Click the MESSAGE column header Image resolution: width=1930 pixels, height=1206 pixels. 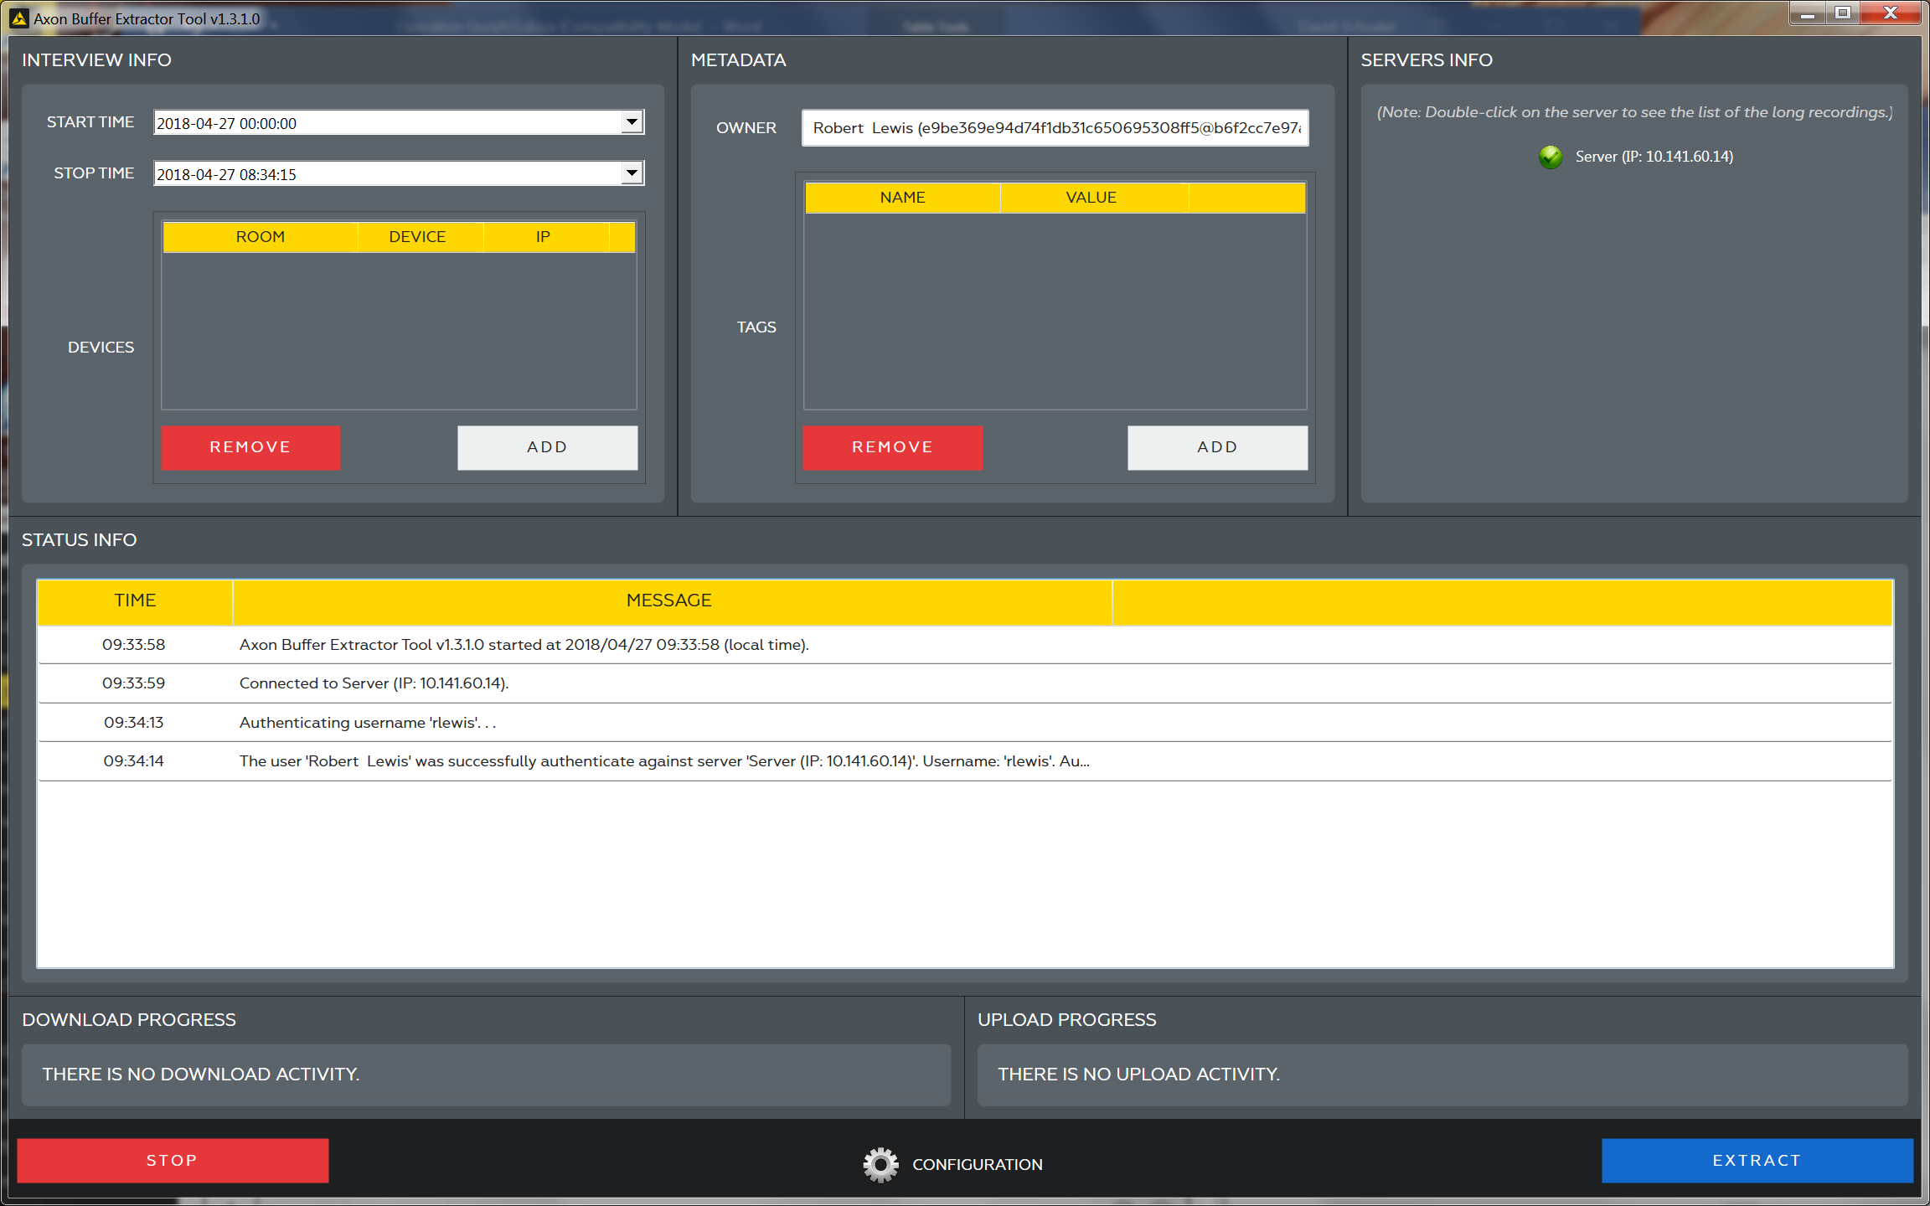pos(668,600)
